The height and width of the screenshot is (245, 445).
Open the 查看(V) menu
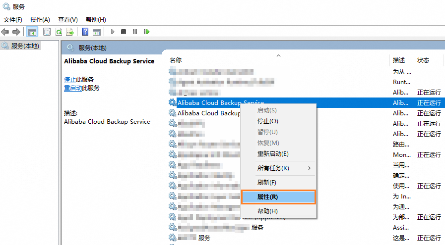tap(68, 19)
